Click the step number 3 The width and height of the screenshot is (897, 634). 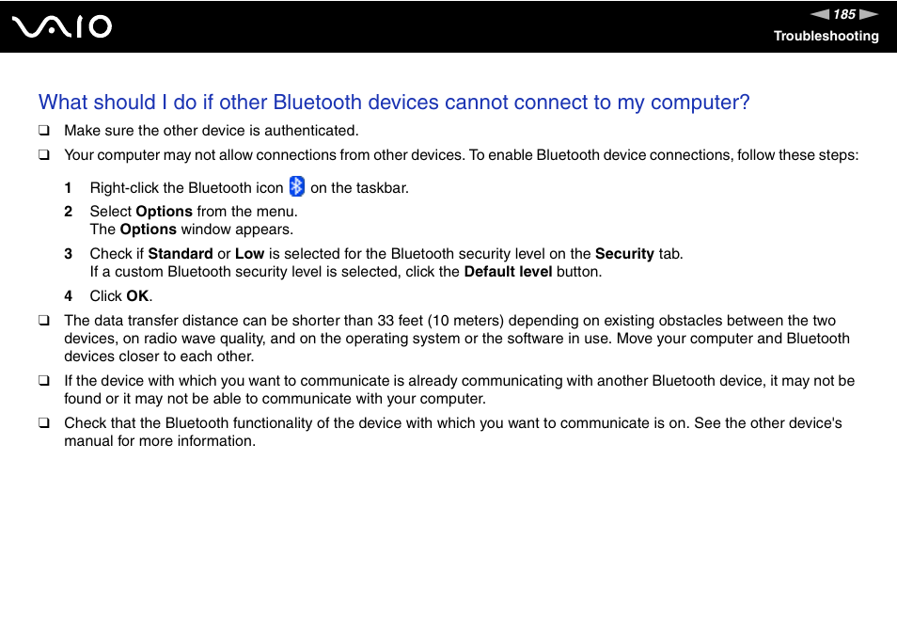(68, 254)
